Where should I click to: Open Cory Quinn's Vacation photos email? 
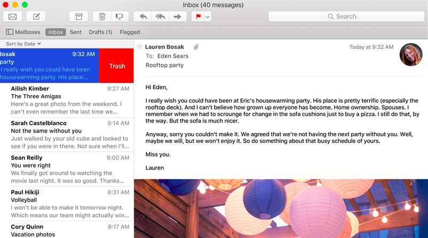tap(67, 230)
